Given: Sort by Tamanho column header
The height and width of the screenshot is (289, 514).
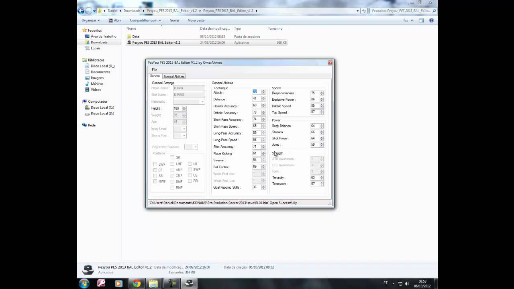Looking at the screenshot, I should (275, 28).
